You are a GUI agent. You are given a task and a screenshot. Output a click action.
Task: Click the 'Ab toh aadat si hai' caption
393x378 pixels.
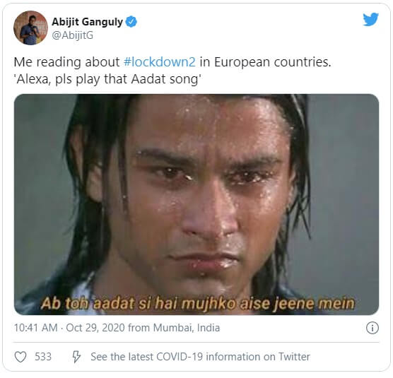point(198,303)
